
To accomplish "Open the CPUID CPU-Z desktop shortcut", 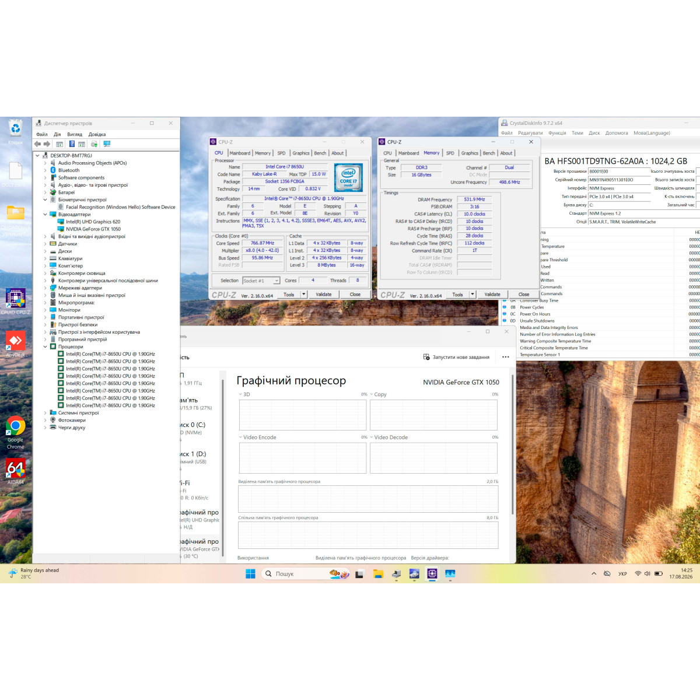I will pyautogui.click(x=15, y=302).
